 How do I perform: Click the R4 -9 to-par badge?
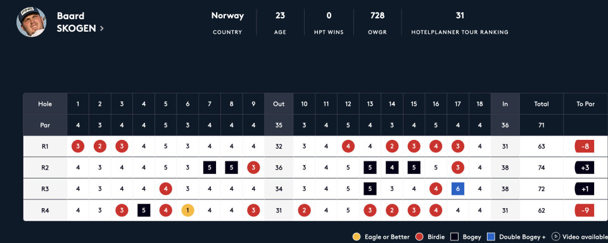(x=585, y=211)
